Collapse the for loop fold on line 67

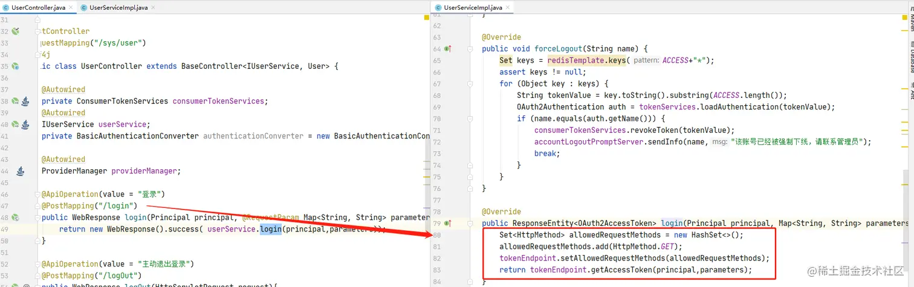(470, 83)
